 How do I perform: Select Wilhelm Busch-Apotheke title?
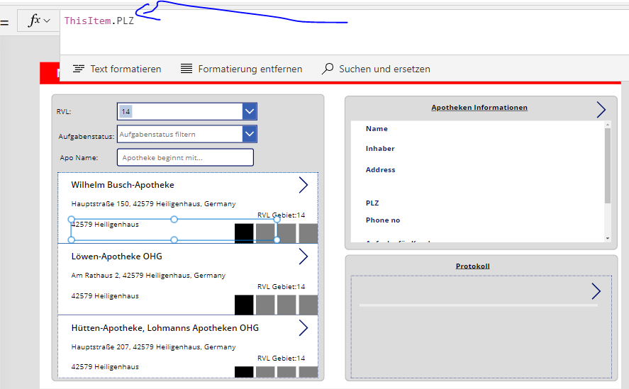(x=123, y=185)
